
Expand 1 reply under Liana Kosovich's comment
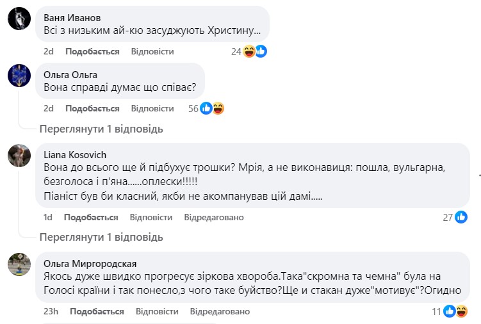coord(101,238)
